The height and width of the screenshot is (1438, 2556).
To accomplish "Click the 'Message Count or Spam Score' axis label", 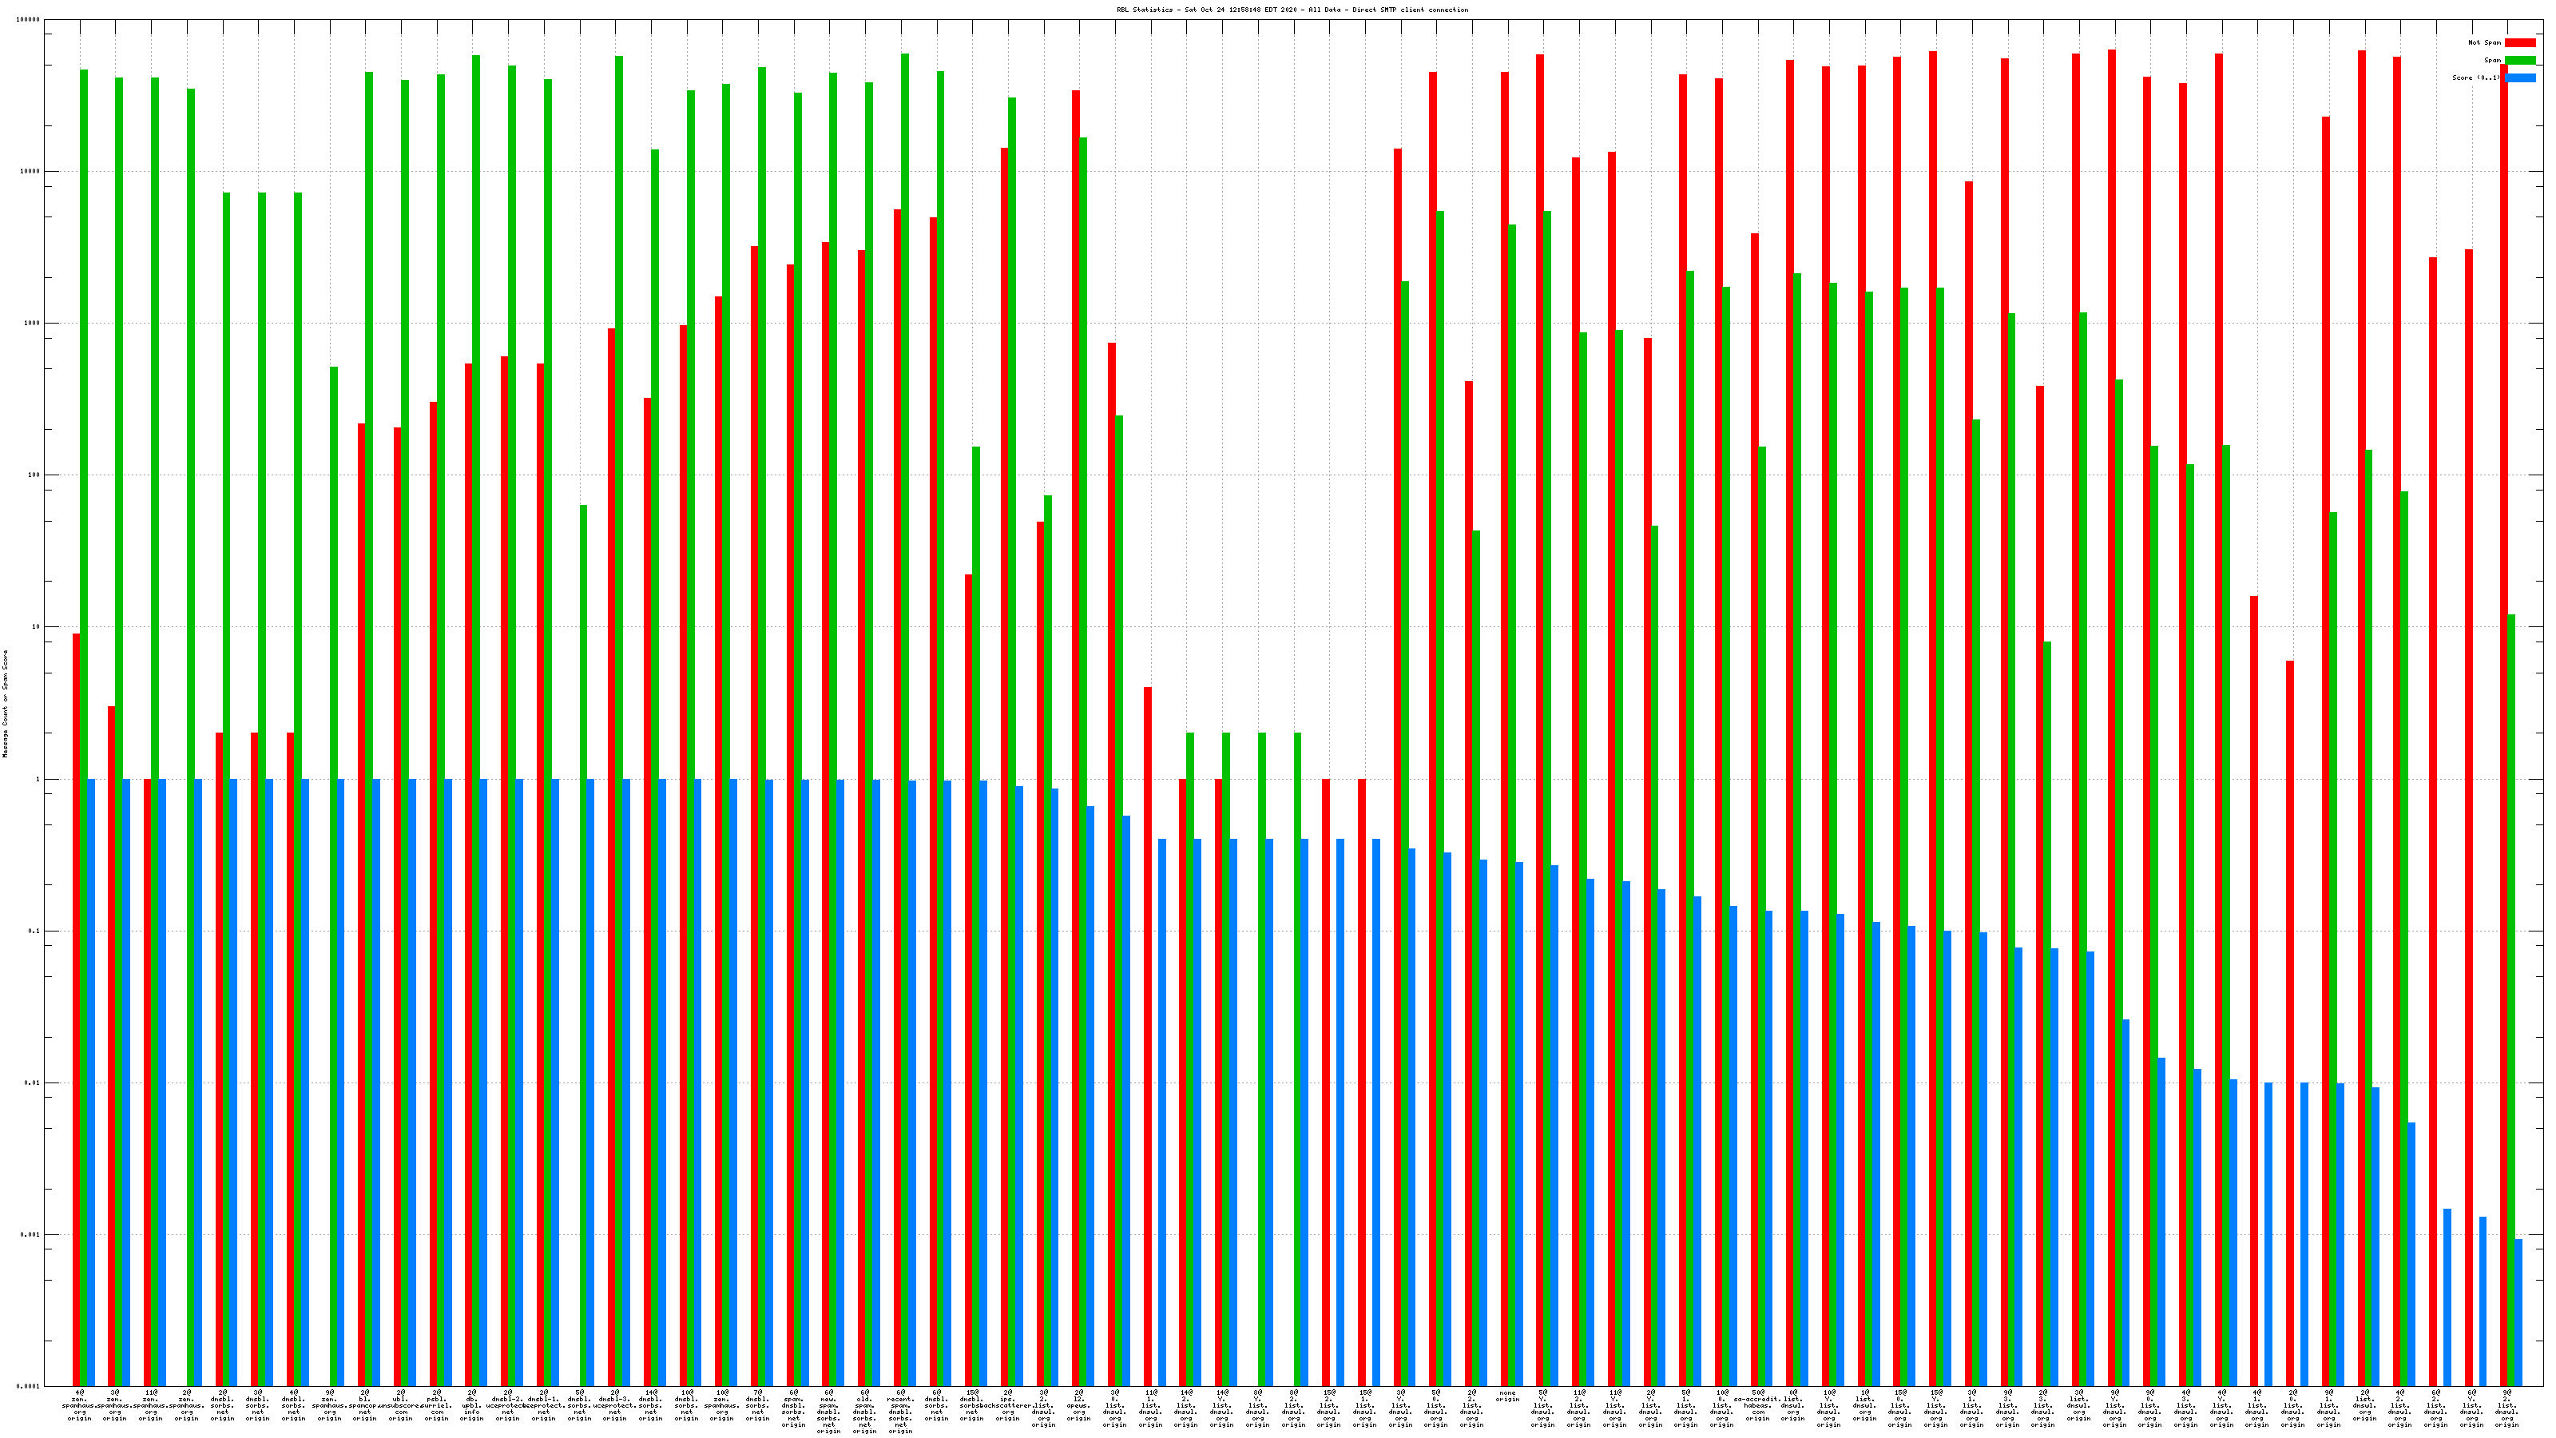I will click(5, 704).
